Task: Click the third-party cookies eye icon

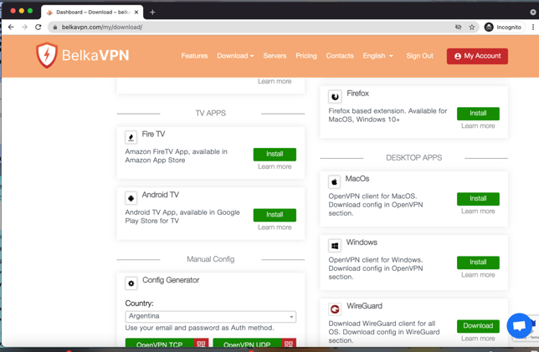Action: click(458, 27)
